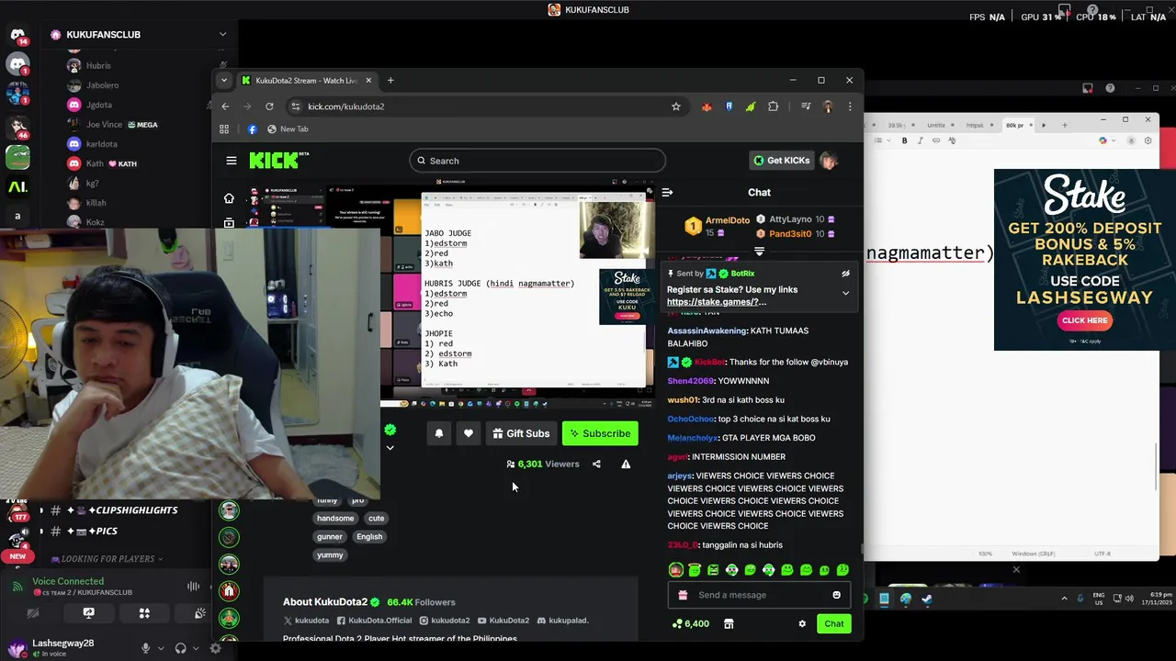Open the Chrome extensions puzzle icon
The image size is (1176, 661).
(773, 106)
